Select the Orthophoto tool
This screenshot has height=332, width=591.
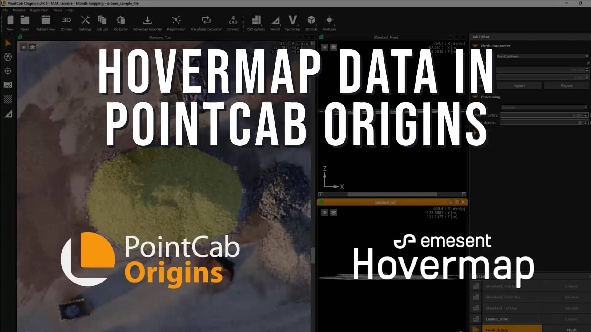256,22
